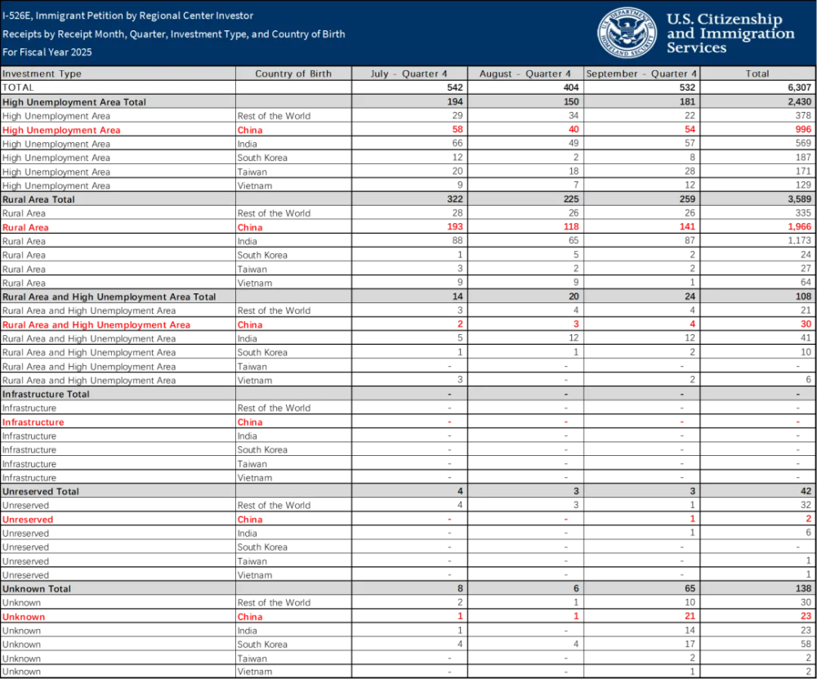This screenshot has height=679, width=817.
Task: Click the September - Quarter 4 column header
Action: 641,74
